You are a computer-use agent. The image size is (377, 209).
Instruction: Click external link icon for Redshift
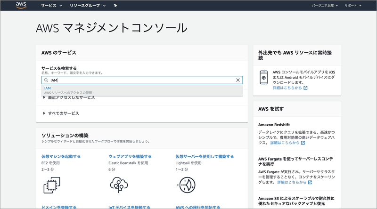point(303,143)
